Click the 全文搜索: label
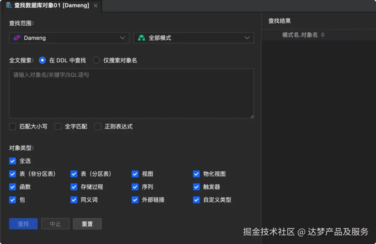This screenshot has height=244, width=376. click(x=22, y=61)
